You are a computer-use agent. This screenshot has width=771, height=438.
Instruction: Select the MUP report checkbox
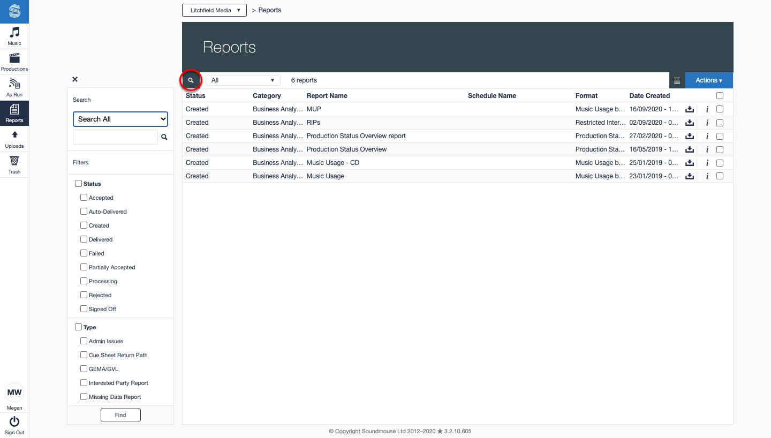coord(720,109)
